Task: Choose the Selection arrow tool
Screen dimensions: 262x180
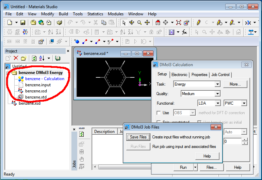Action: 124,22
